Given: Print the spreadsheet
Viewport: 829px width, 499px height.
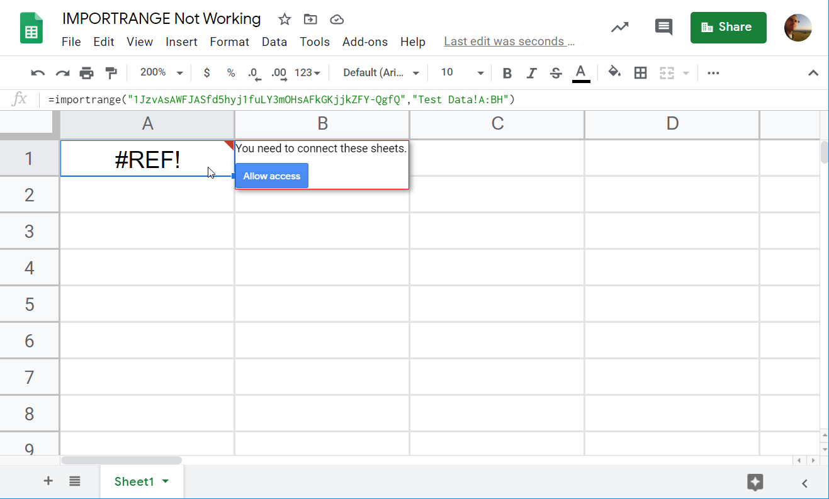Looking at the screenshot, I should [86, 73].
